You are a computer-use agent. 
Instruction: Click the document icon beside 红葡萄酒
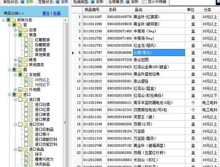pos(31,40)
